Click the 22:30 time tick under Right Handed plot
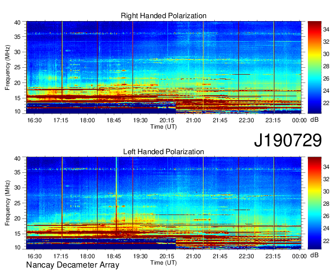335x271 pixels. pyautogui.click(x=246, y=120)
